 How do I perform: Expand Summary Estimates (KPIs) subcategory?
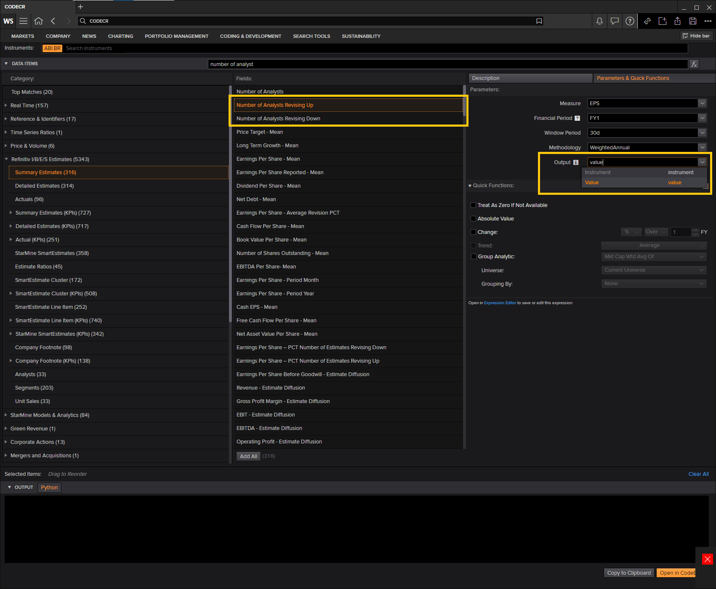click(11, 213)
